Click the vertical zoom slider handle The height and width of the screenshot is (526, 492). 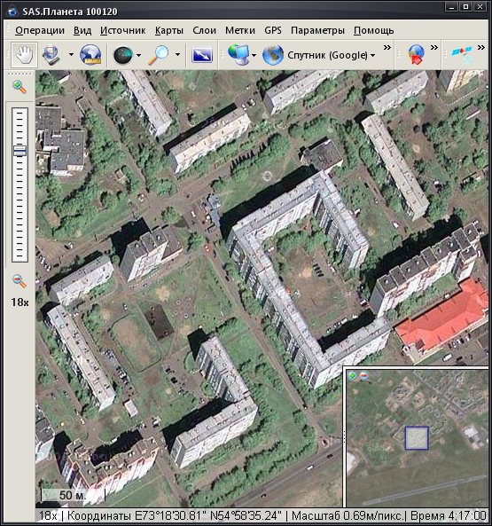point(20,151)
